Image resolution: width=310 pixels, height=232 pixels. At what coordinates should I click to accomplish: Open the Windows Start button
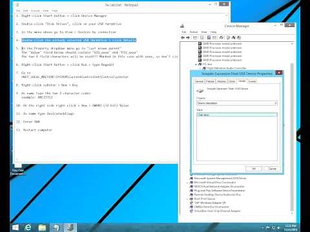[15, 227]
